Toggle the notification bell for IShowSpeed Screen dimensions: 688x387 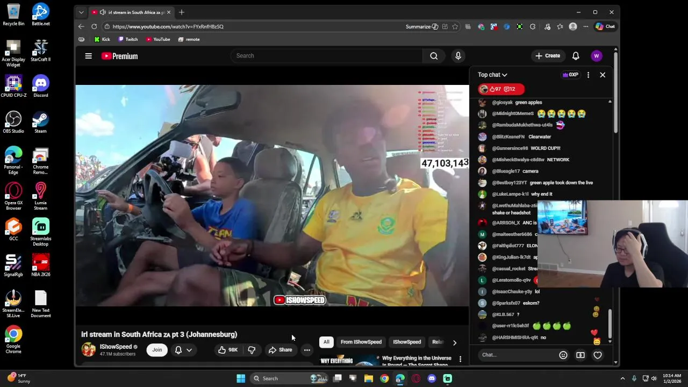(x=178, y=350)
